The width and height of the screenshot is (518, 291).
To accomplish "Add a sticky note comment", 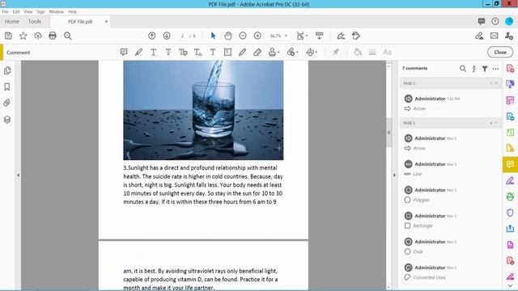I will [x=124, y=52].
